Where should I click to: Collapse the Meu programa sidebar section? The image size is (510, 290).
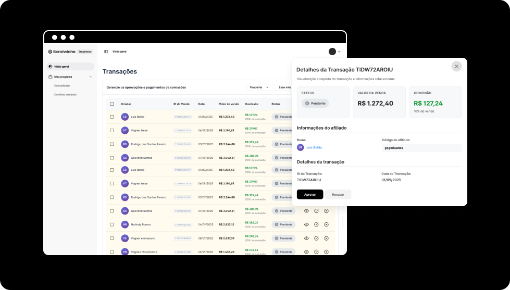click(x=91, y=77)
